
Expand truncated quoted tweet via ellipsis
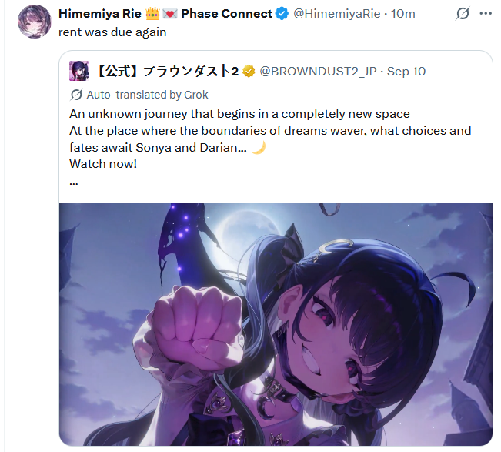[73, 183]
